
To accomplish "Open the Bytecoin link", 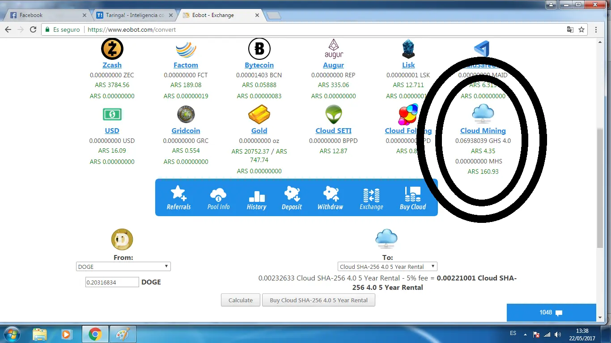I will [x=259, y=65].
